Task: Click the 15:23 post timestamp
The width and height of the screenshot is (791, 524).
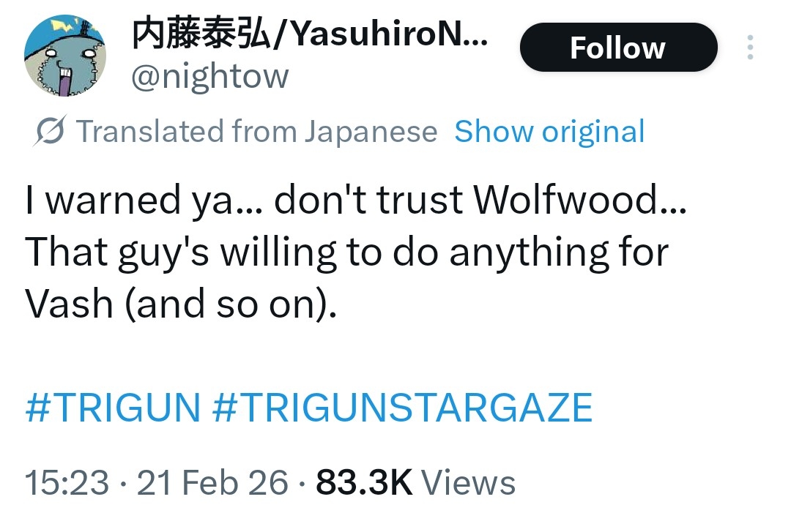Action: coord(67,482)
